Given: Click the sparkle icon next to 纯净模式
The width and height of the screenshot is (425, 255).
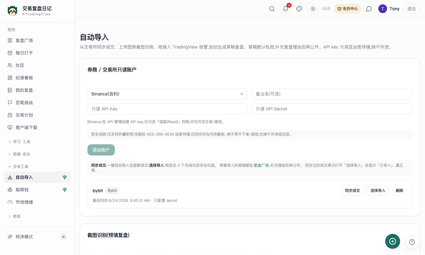Looking at the screenshot, I should click(10, 237).
